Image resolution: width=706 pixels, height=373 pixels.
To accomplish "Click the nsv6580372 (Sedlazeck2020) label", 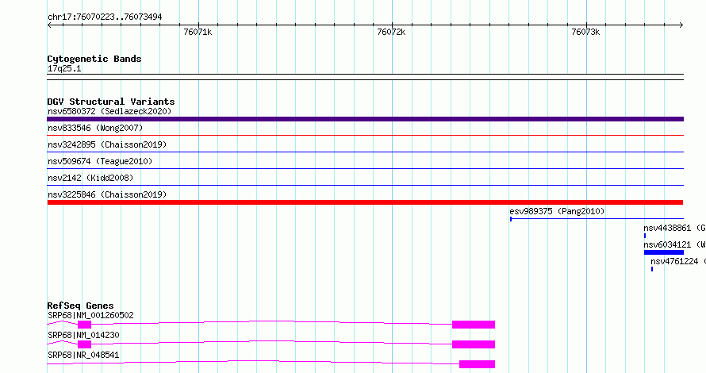I will coord(109,111).
